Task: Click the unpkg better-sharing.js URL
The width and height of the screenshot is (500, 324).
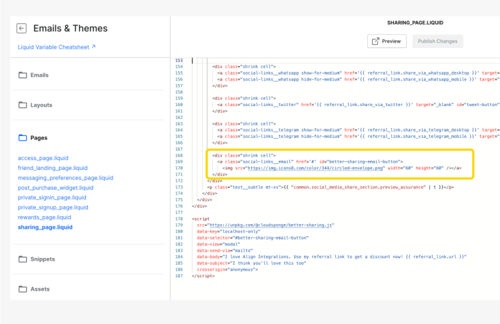Action: [x=271, y=225]
